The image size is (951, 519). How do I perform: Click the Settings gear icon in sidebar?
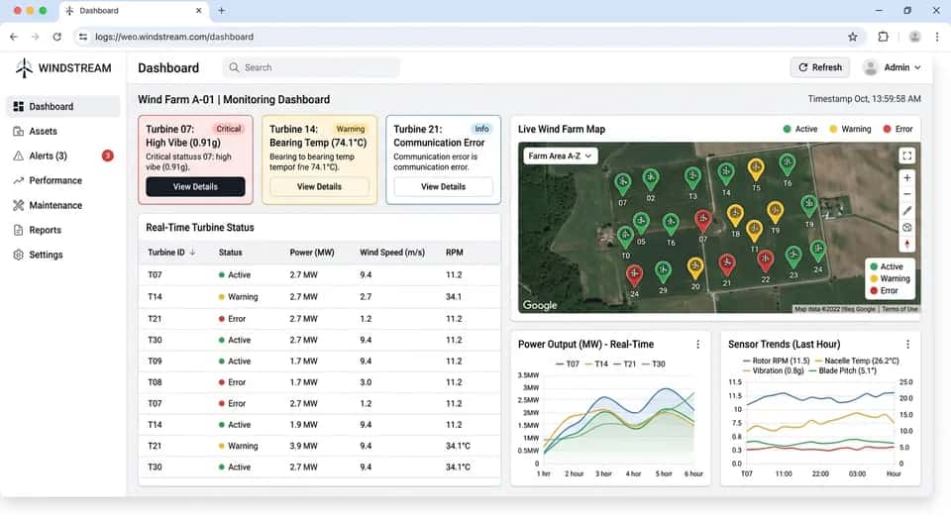(18, 256)
